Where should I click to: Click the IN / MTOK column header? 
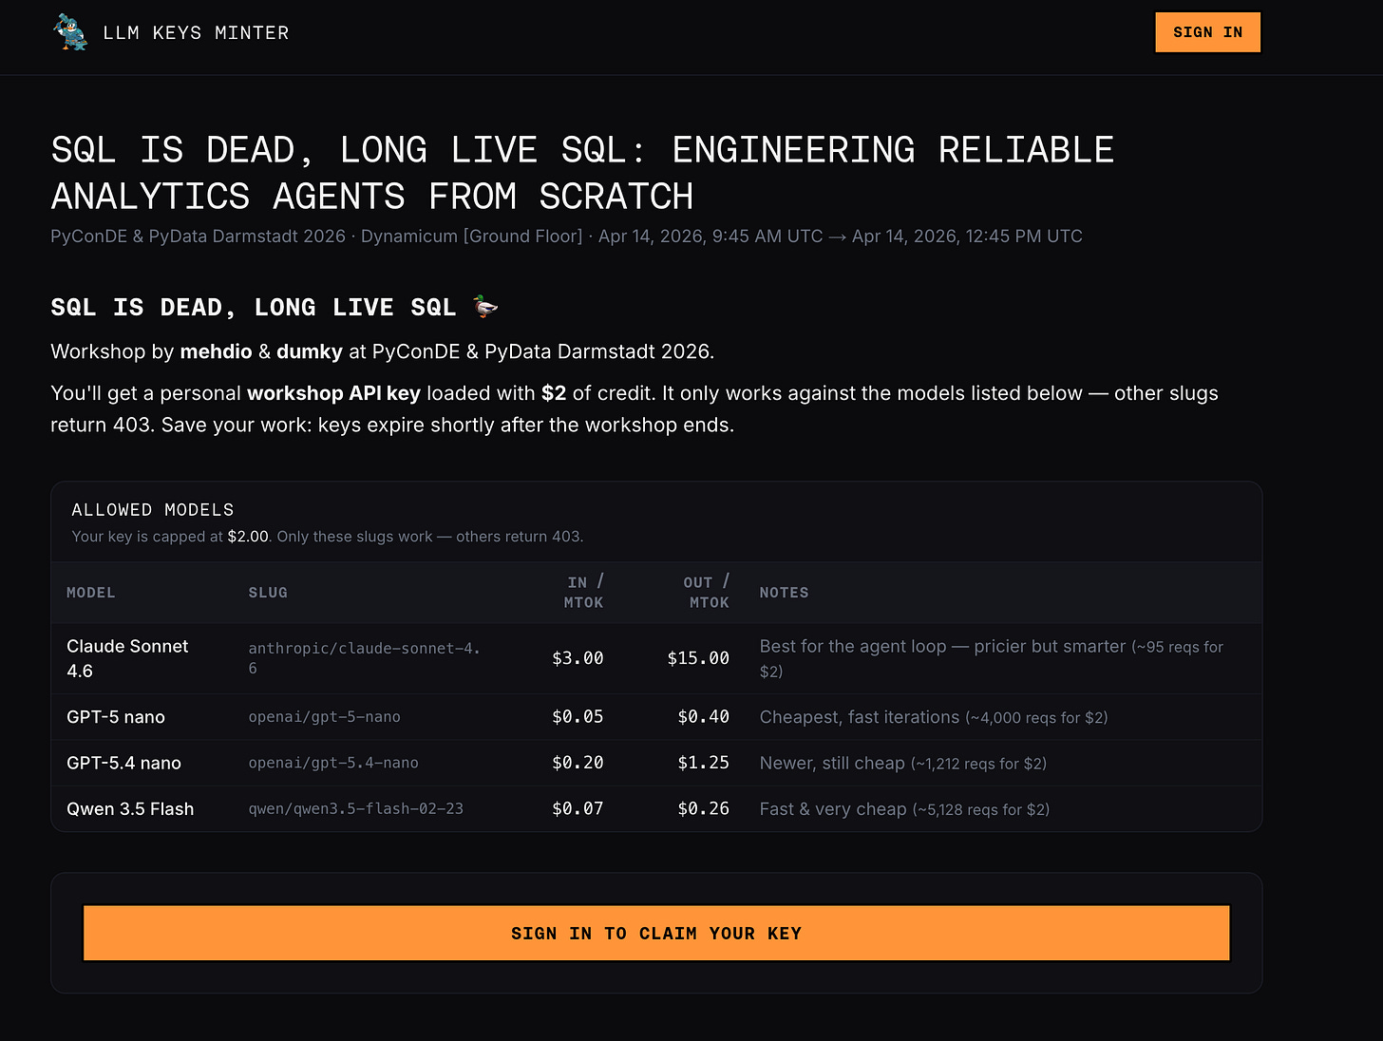(x=583, y=592)
